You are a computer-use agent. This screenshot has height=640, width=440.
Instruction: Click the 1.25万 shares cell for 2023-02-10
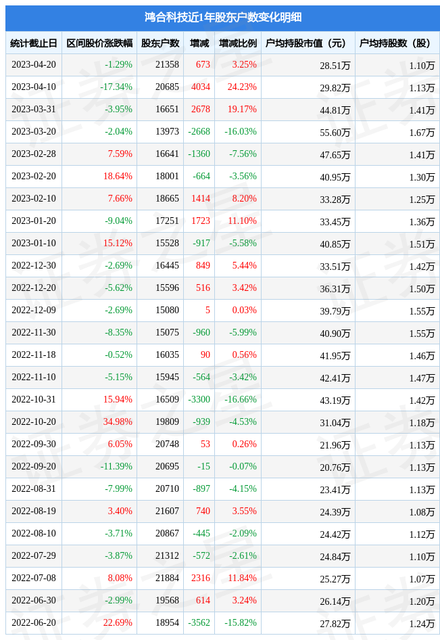click(422, 200)
